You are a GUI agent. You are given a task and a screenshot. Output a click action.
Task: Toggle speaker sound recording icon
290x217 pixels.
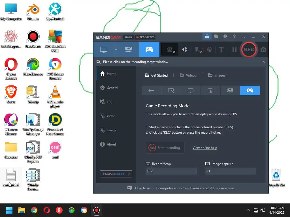point(185,49)
